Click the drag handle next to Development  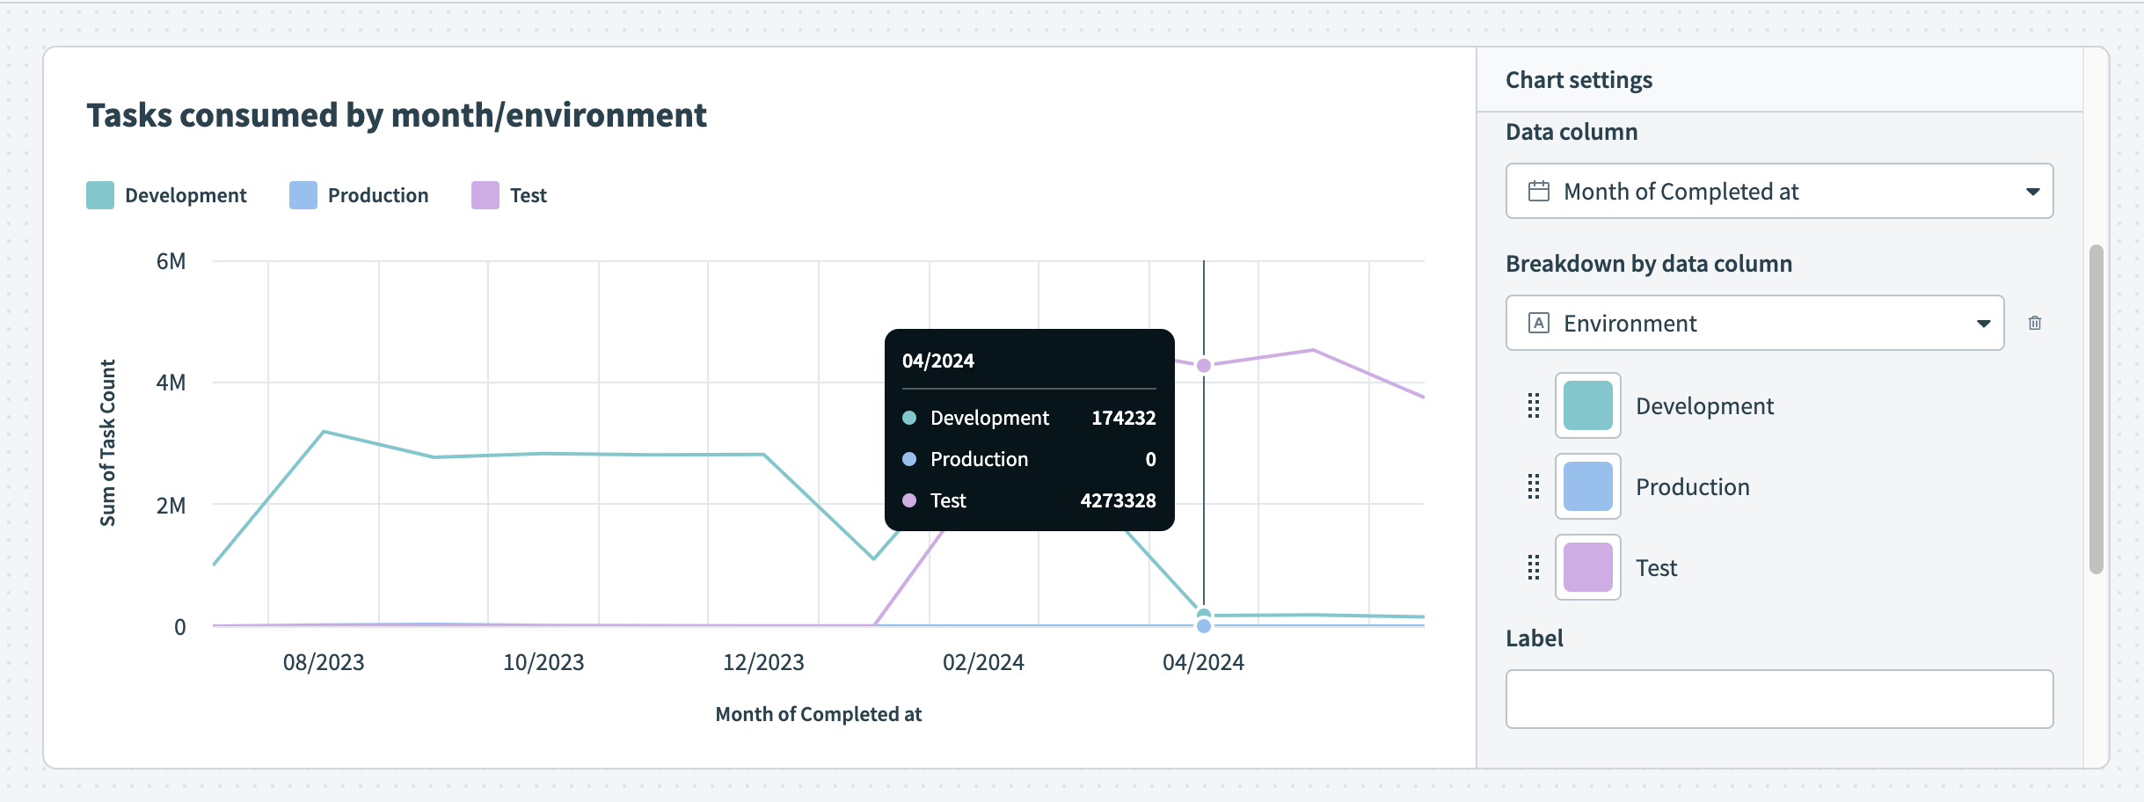pos(1532,405)
